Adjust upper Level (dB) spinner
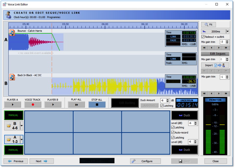Screen dimensions: 235x168 click(x=196, y=123)
